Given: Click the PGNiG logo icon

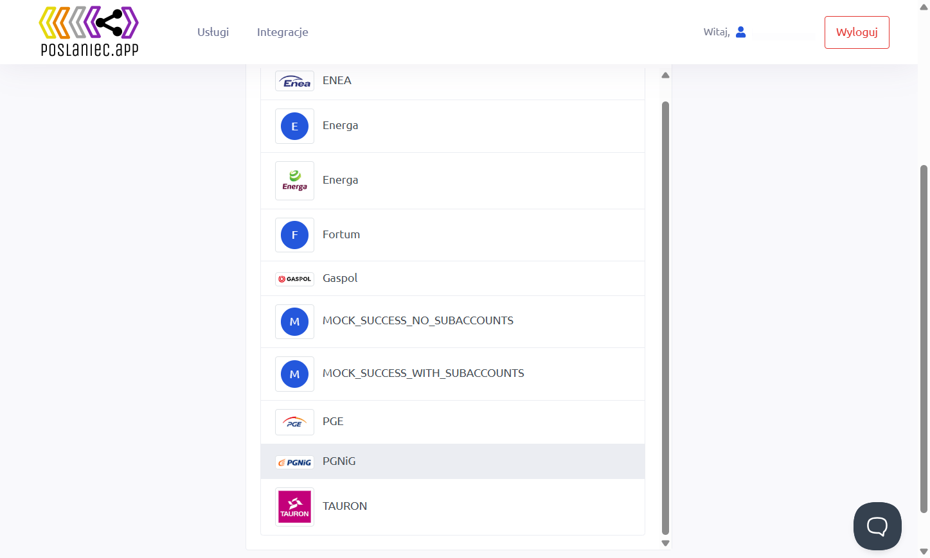Looking at the screenshot, I should (295, 462).
